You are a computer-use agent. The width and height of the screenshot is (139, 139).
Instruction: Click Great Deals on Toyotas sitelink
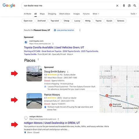(x=52, y=51)
